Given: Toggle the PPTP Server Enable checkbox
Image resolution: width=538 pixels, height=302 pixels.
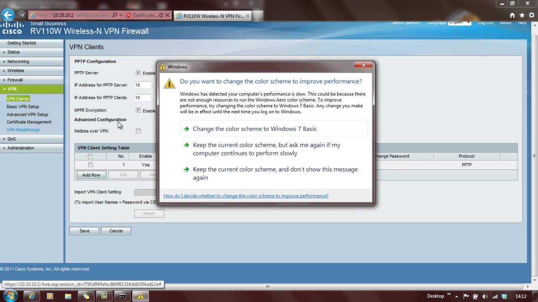Looking at the screenshot, I should point(138,73).
